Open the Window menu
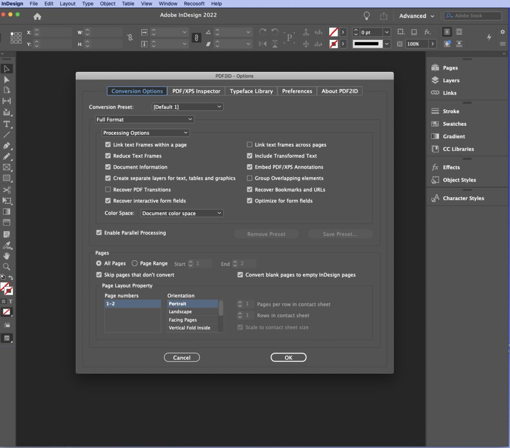Viewport: 510px width, 448px height. 168,3
